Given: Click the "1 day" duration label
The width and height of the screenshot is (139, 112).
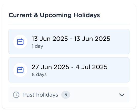Looking at the screenshot, I should (37, 46).
